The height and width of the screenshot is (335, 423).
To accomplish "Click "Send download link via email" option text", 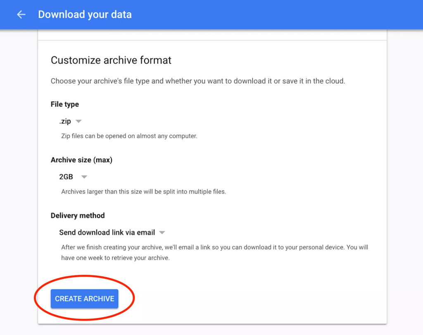I will tap(107, 233).
